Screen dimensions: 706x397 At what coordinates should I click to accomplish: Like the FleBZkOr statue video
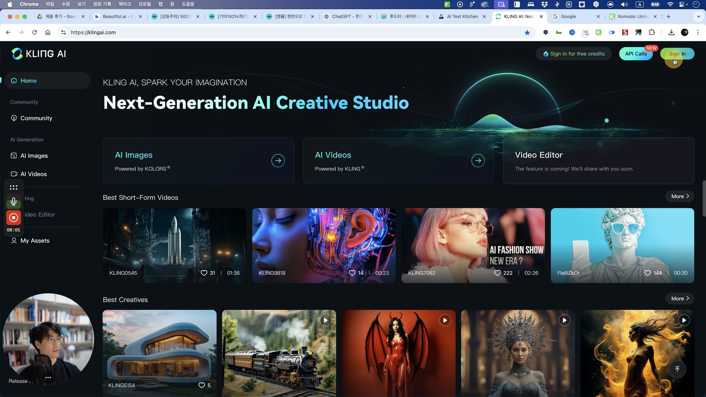click(647, 273)
